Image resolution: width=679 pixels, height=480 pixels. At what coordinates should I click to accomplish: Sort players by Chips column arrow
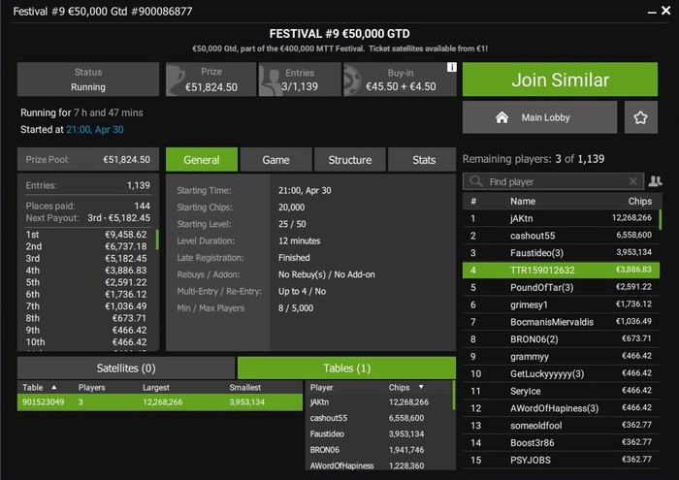[x=421, y=387]
